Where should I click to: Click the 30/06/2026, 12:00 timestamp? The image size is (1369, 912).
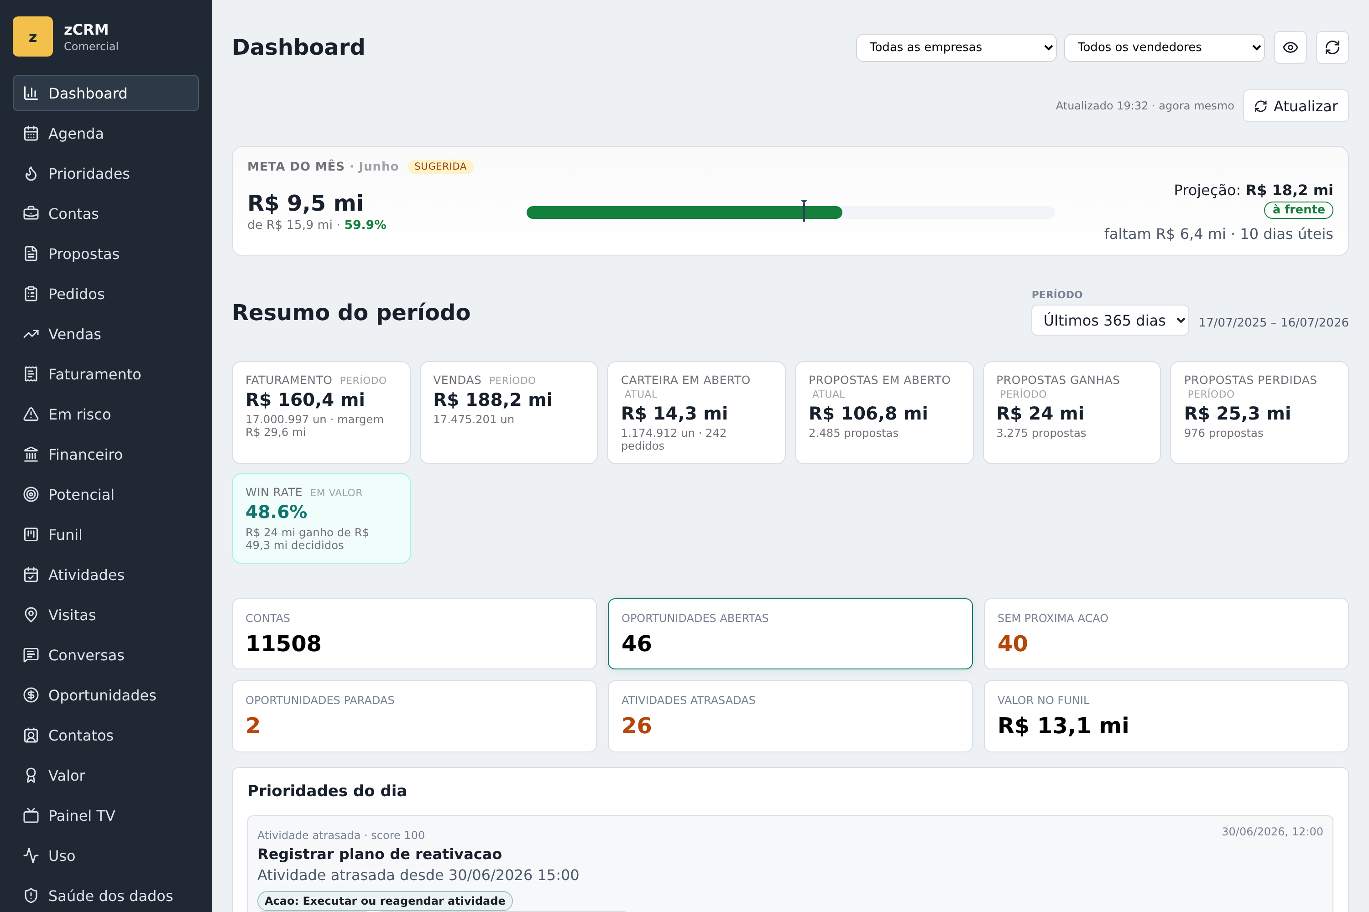click(x=1272, y=832)
